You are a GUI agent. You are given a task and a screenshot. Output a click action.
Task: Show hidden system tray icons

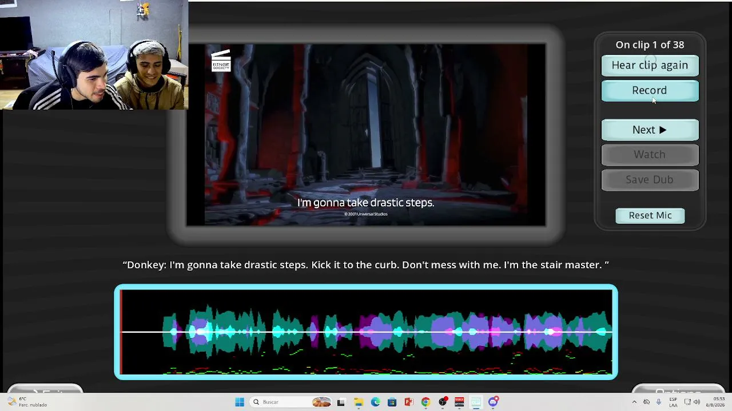634,402
